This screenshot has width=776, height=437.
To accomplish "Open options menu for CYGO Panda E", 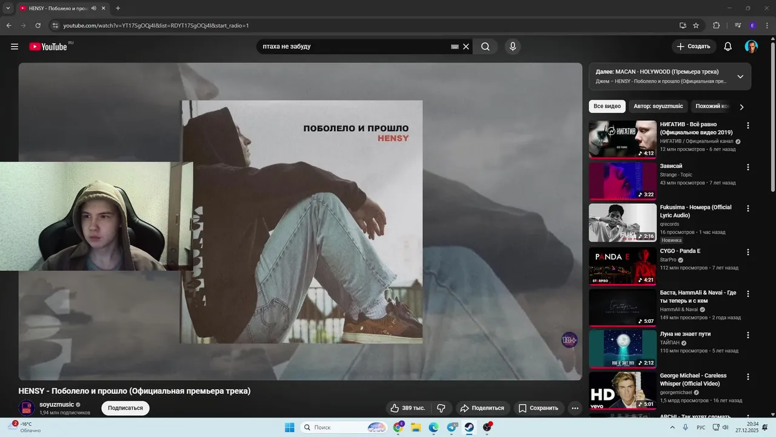I will 748,252.
